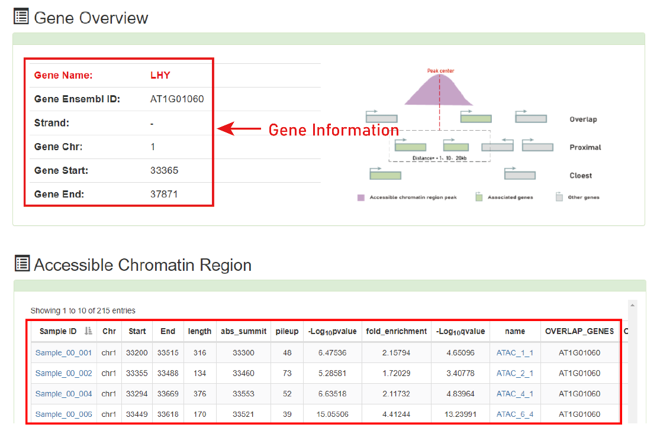660x434 pixels.
Task: Open the ATAC_4_1 peak link
Action: tap(515, 394)
